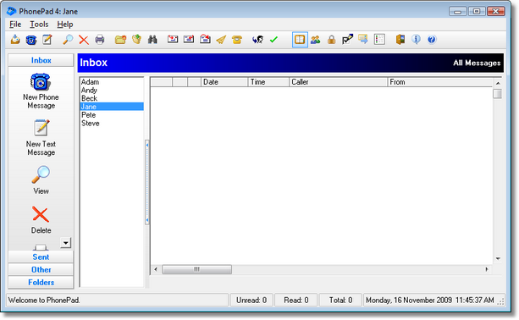Click the yellow telephone toolbar icon
The height and width of the screenshot is (320, 519).
tap(237, 40)
